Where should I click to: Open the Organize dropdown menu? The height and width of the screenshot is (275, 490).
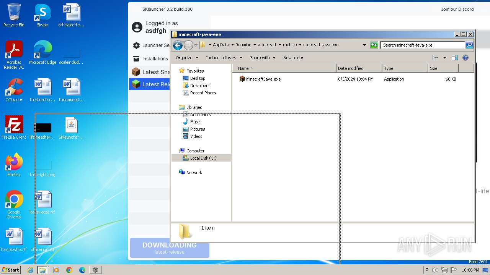pos(187,58)
